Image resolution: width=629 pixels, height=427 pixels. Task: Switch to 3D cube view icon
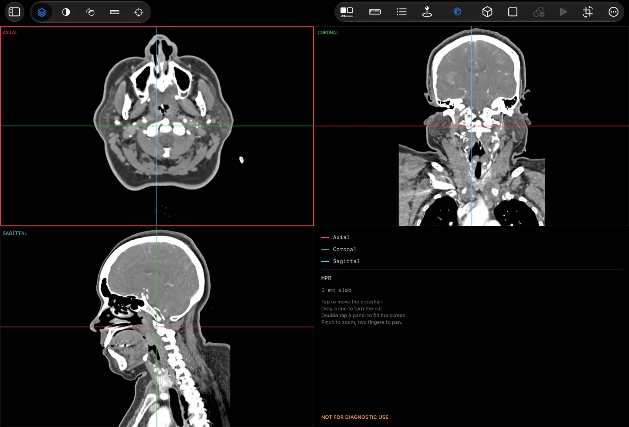[487, 12]
